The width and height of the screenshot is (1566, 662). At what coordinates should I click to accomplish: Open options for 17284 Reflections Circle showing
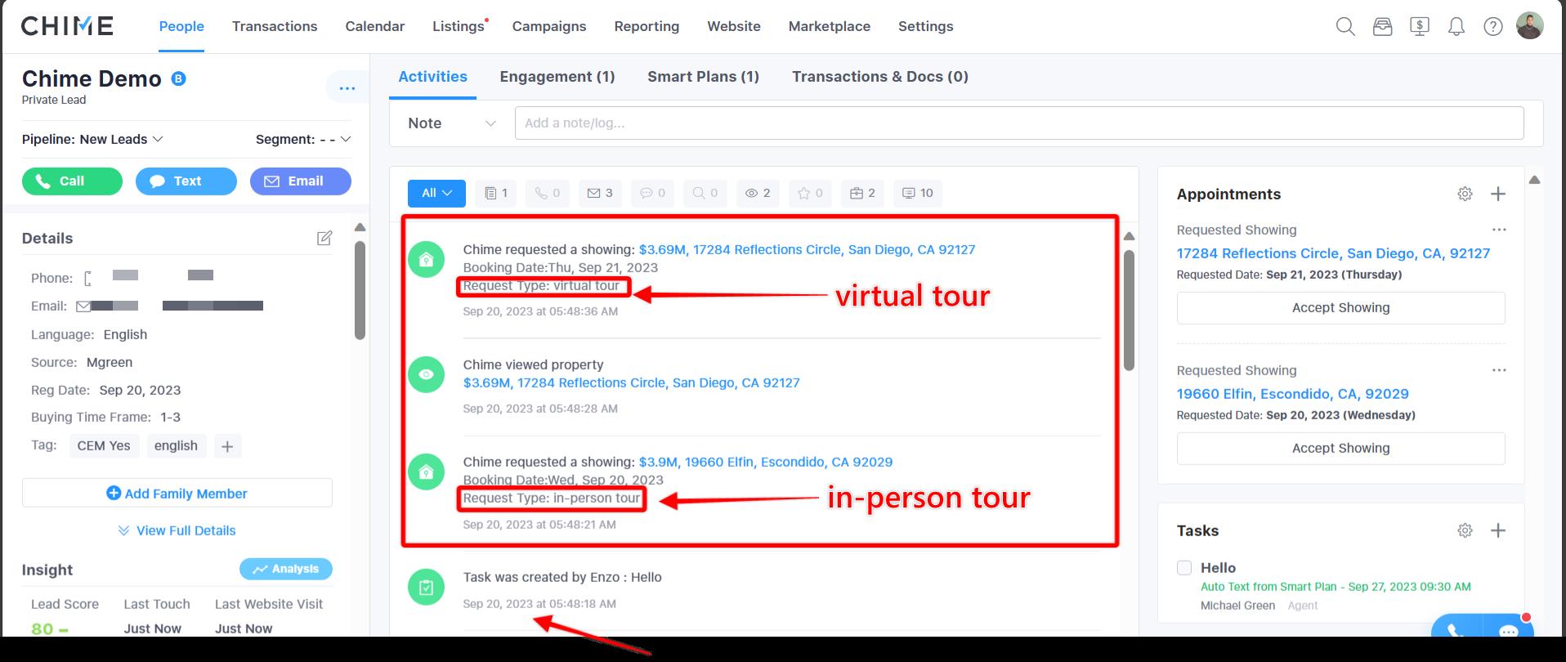(1499, 230)
